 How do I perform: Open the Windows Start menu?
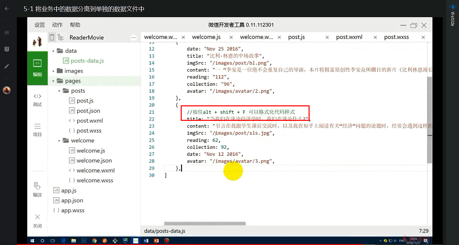(33, 241)
